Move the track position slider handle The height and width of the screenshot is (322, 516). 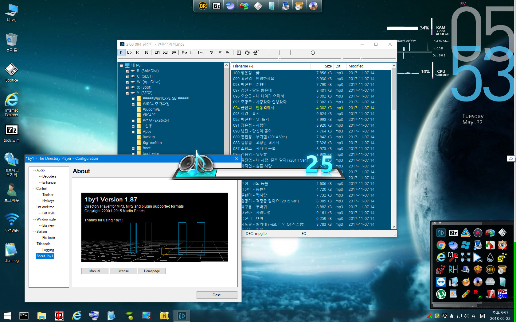tap(279, 59)
